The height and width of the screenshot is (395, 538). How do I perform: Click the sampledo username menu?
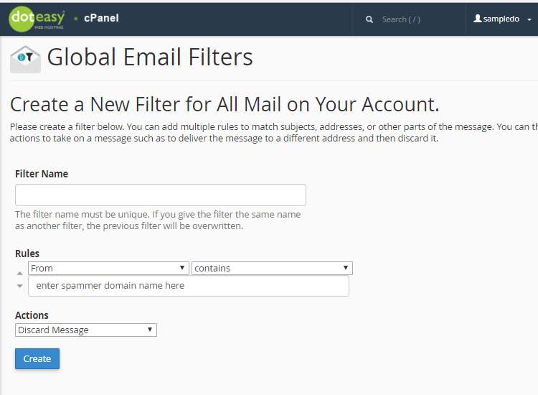[503, 19]
